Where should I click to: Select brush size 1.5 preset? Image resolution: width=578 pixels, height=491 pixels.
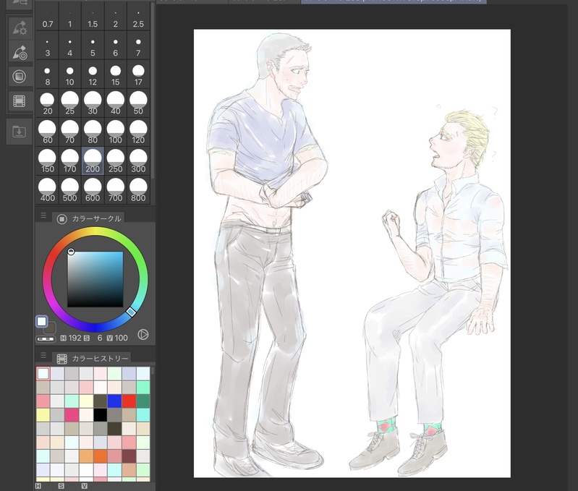coord(93,17)
